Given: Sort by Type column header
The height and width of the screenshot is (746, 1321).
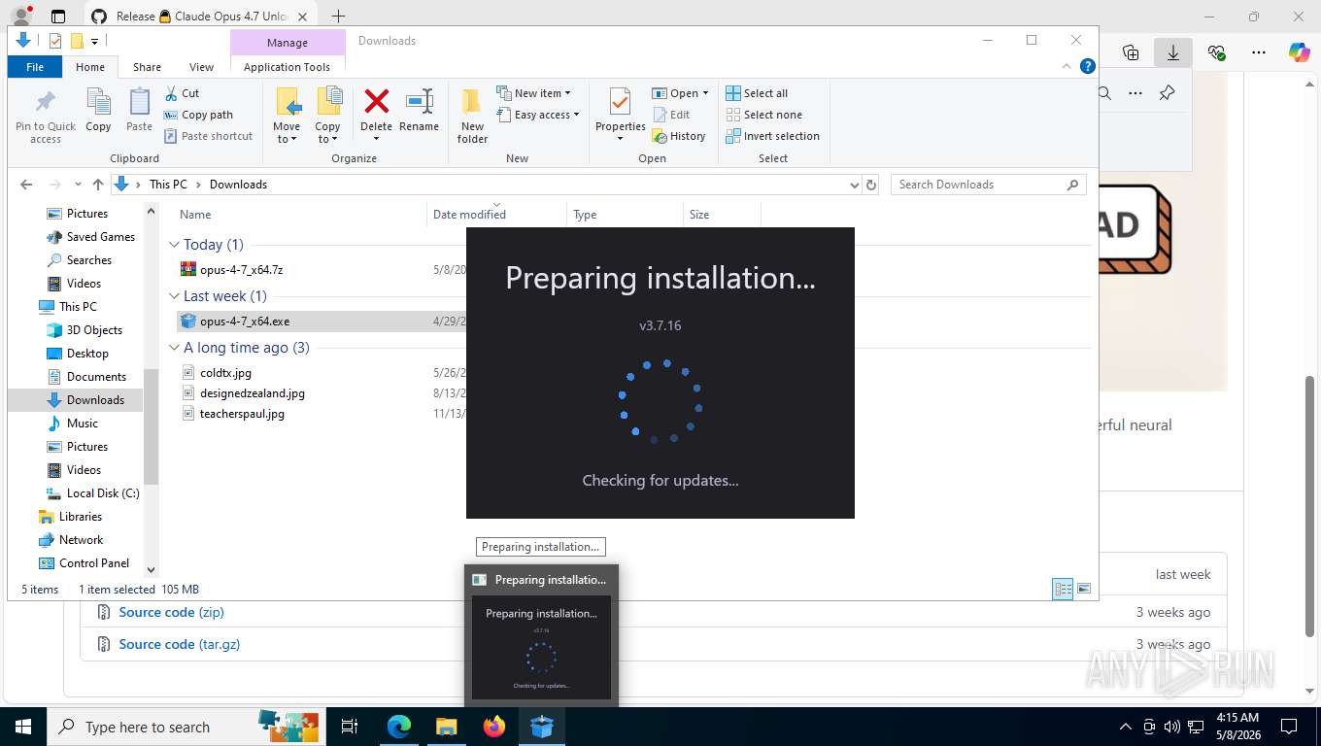Looking at the screenshot, I should pyautogui.click(x=585, y=215).
